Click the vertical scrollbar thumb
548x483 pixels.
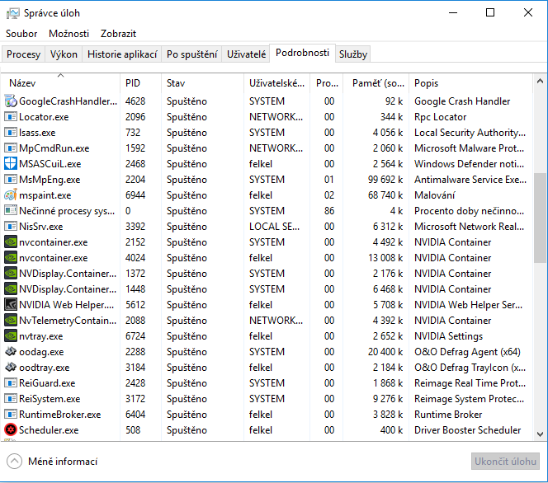pyautogui.click(x=540, y=218)
